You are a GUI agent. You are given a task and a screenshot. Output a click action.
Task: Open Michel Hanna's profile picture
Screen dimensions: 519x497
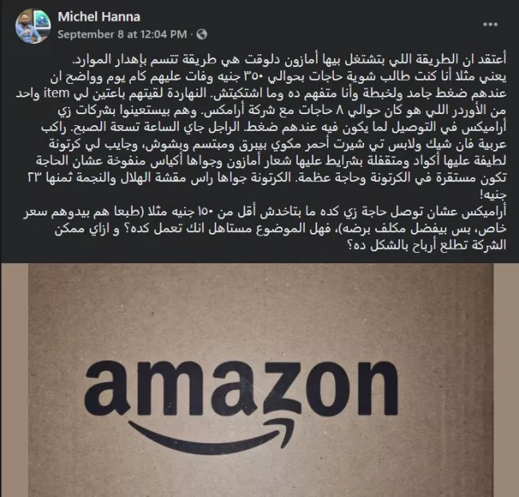point(33,26)
